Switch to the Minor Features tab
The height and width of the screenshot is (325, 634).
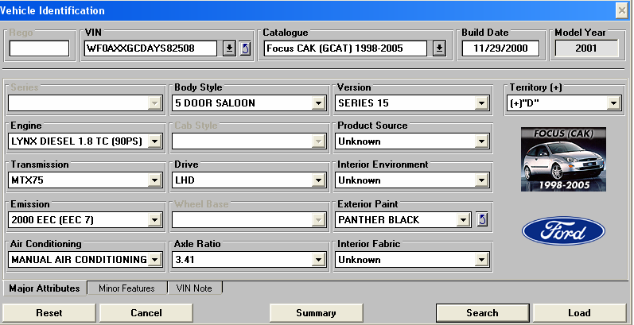pos(126,288)
